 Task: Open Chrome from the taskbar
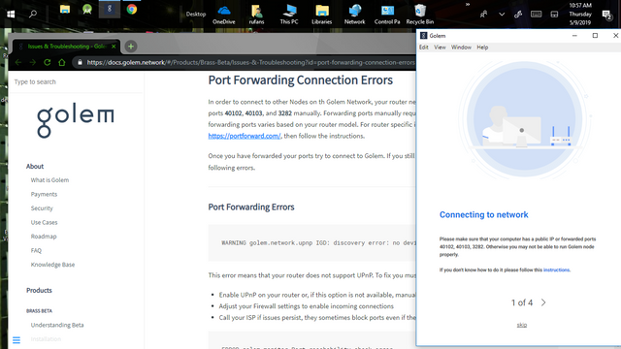pos(132,9)
